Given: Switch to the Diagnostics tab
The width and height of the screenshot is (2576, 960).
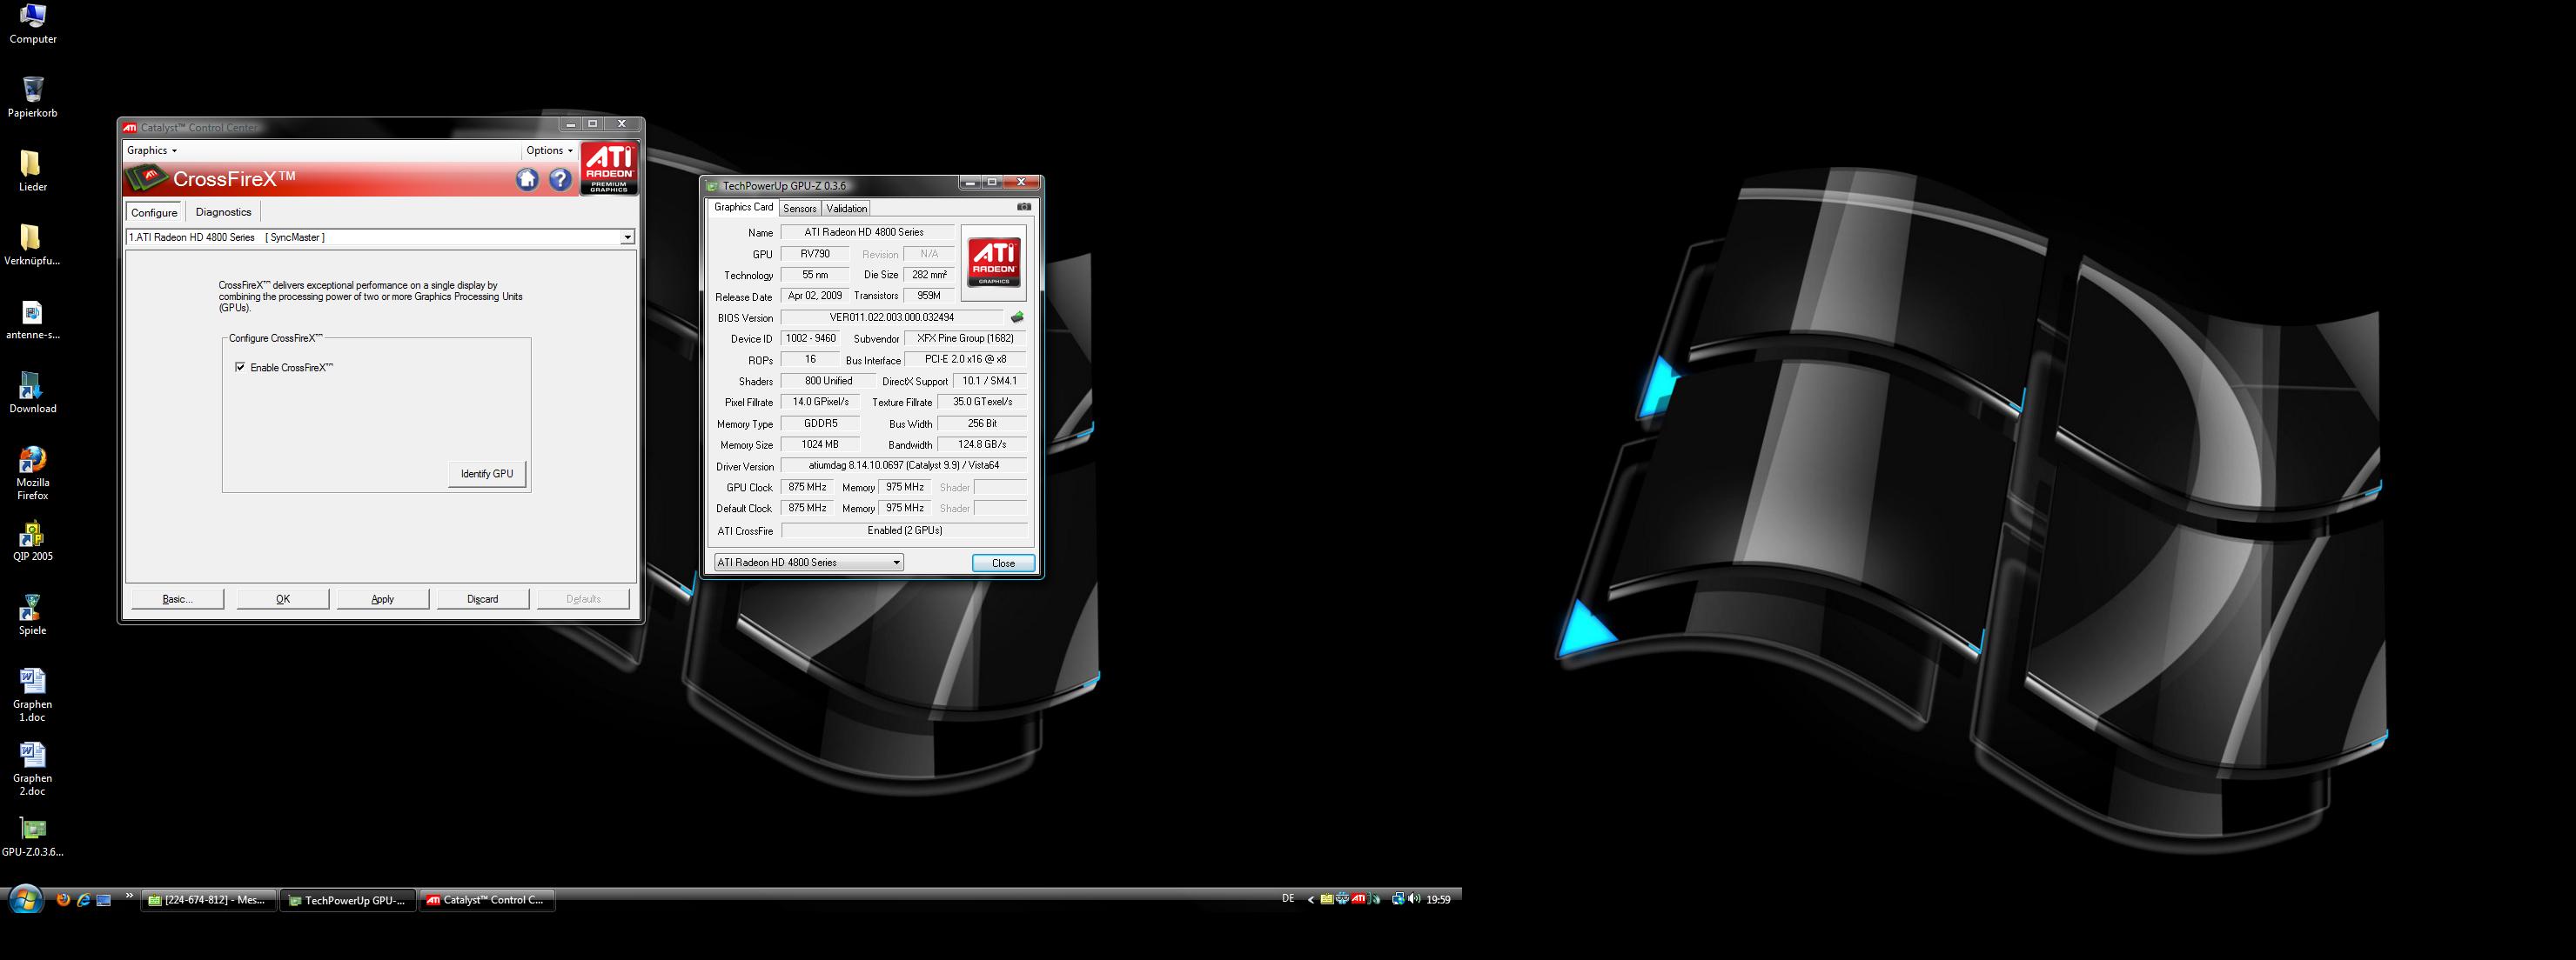Looking at the screenshot, I should pyautogui.click(x=223, y=212).
